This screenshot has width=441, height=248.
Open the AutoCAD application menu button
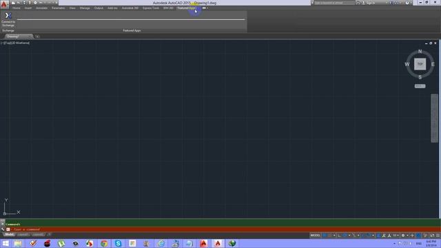(x=4, y=4)
